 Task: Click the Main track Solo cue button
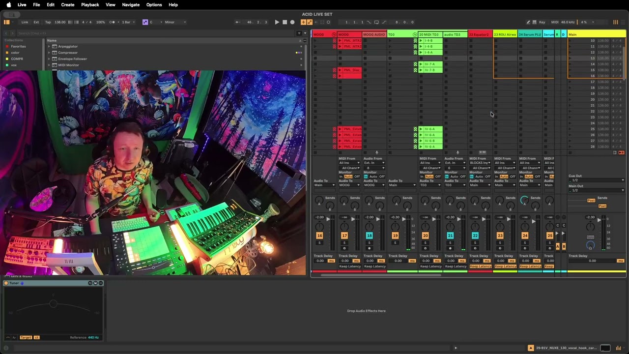click(590, 237)
